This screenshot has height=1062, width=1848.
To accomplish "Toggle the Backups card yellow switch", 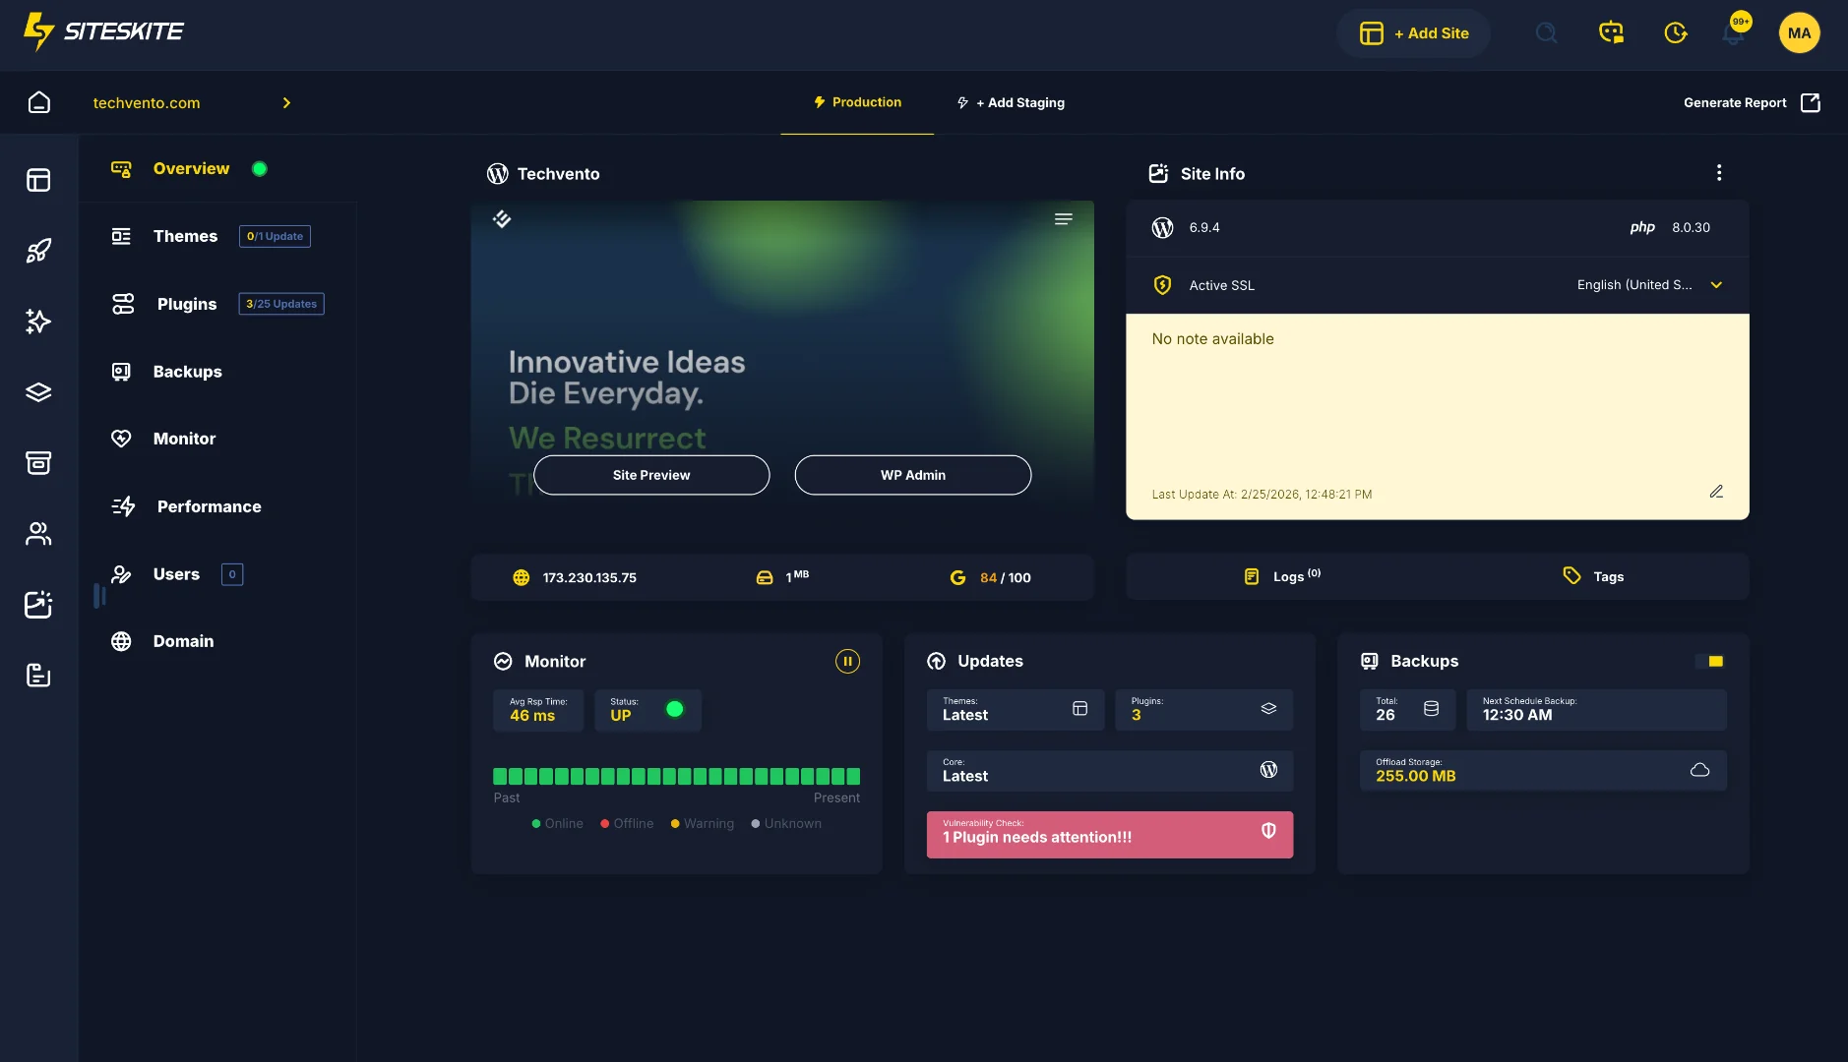I will point(1710,662).
